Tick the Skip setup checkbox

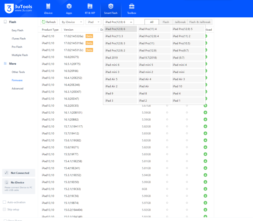(4, 209)
